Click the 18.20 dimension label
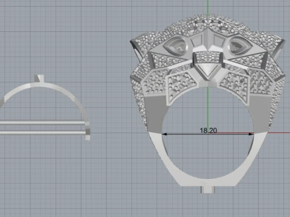 (208, 131)
